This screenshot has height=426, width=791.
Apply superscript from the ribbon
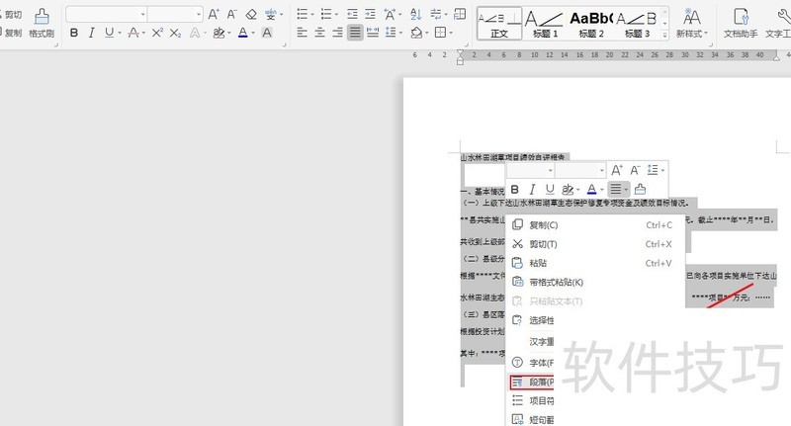tap(157, 33)
